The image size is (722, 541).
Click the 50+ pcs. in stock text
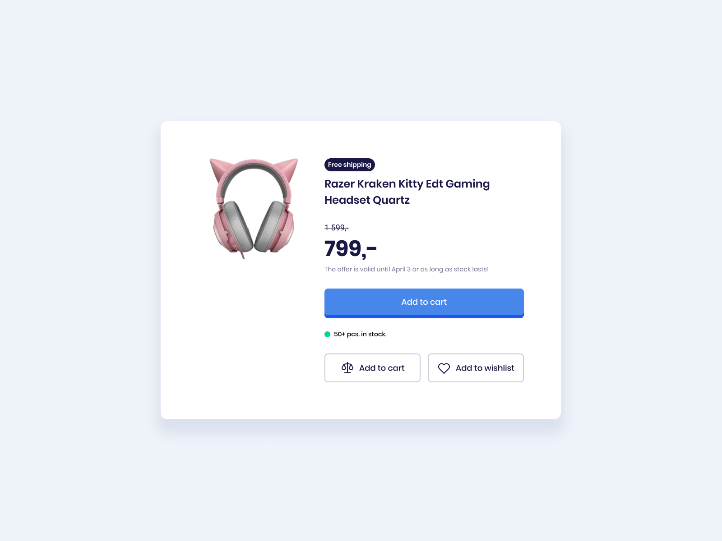[360, 334]
